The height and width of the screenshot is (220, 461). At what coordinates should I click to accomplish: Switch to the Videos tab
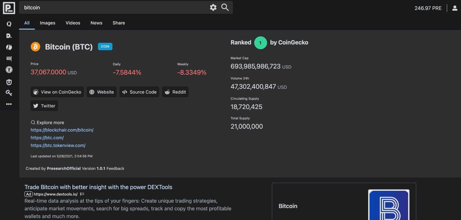click(x=73, y=23)
